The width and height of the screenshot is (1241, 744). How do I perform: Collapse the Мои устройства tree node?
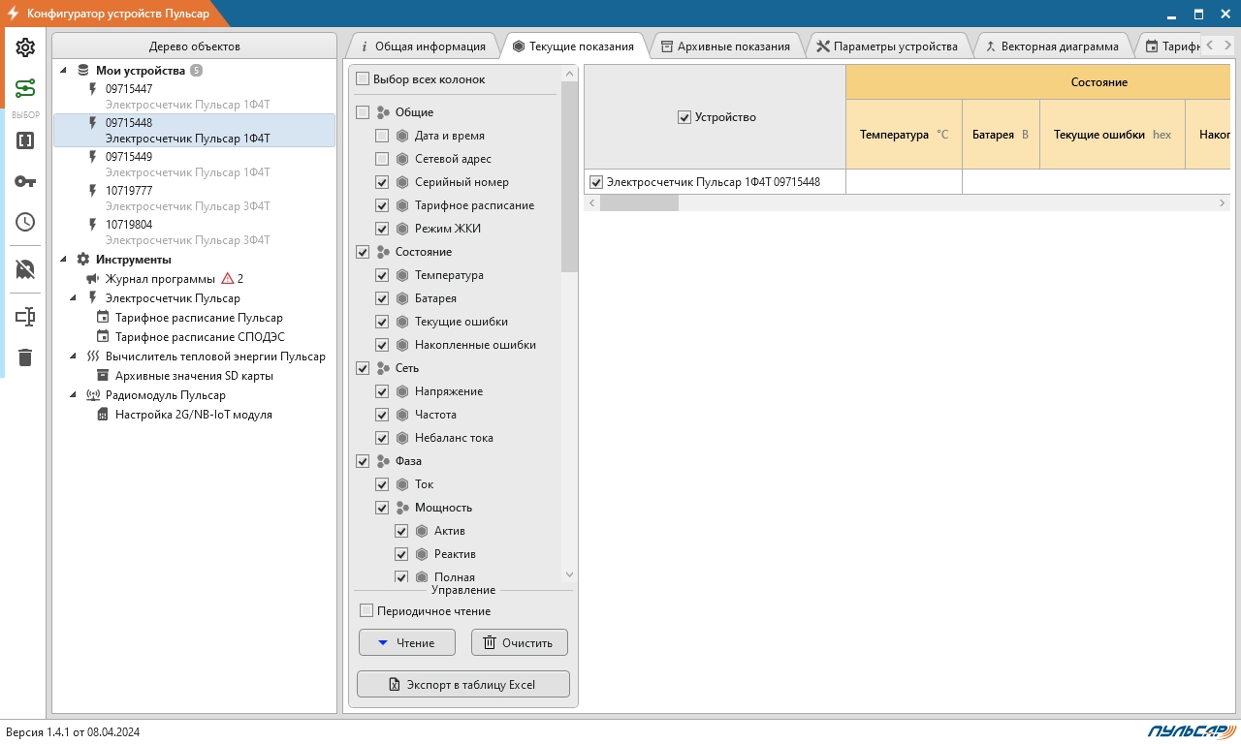click(x=64, y=71)
